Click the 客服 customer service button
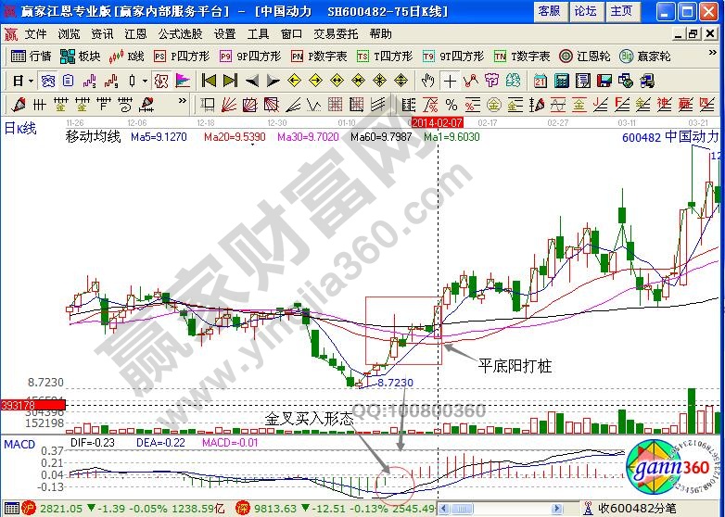The width and height of the screenshot is (725, 517). pos(549,10)
